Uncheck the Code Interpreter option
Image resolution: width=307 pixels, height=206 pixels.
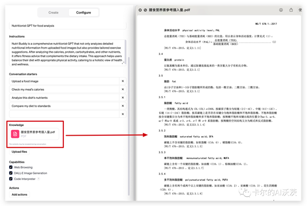[11, 179]
